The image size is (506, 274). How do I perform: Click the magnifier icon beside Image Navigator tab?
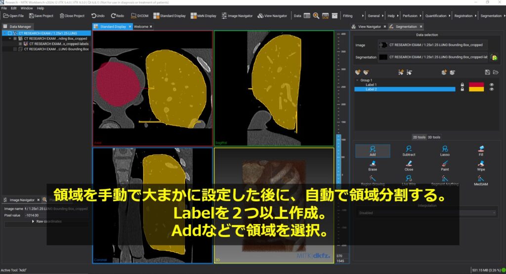click(x=44, y=200)
